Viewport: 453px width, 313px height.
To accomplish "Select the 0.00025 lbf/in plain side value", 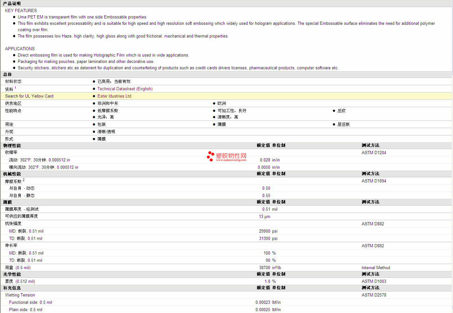I will (x=268, y=310).
